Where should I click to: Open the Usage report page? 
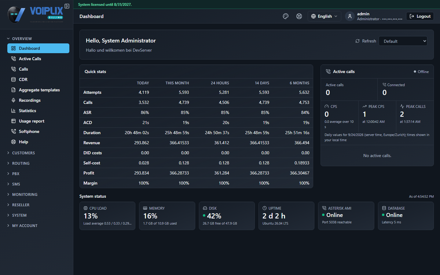(x=38, y=121)
